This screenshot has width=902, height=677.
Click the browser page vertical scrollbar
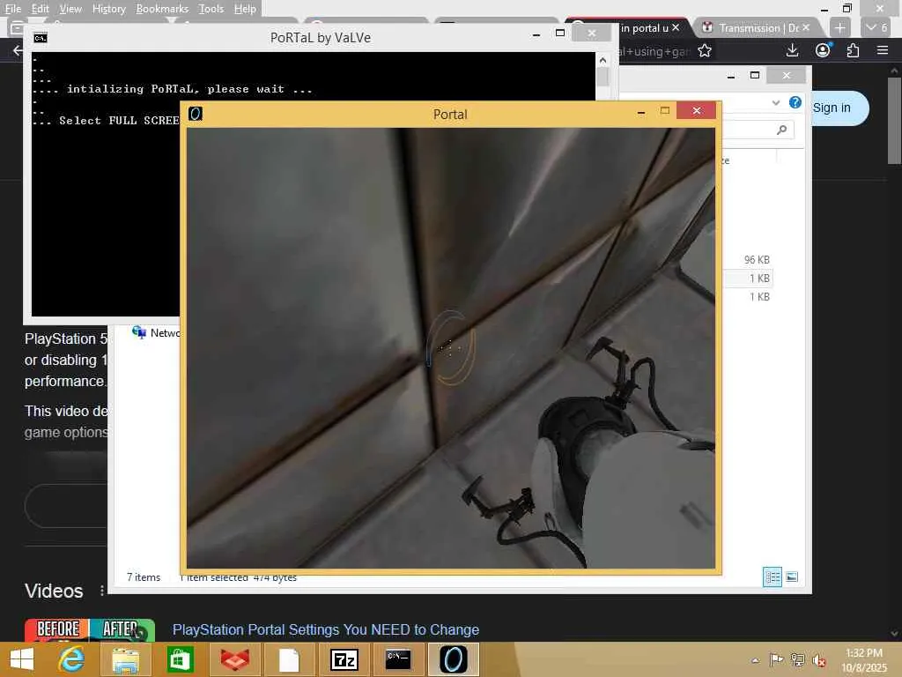tap(894, 121)
